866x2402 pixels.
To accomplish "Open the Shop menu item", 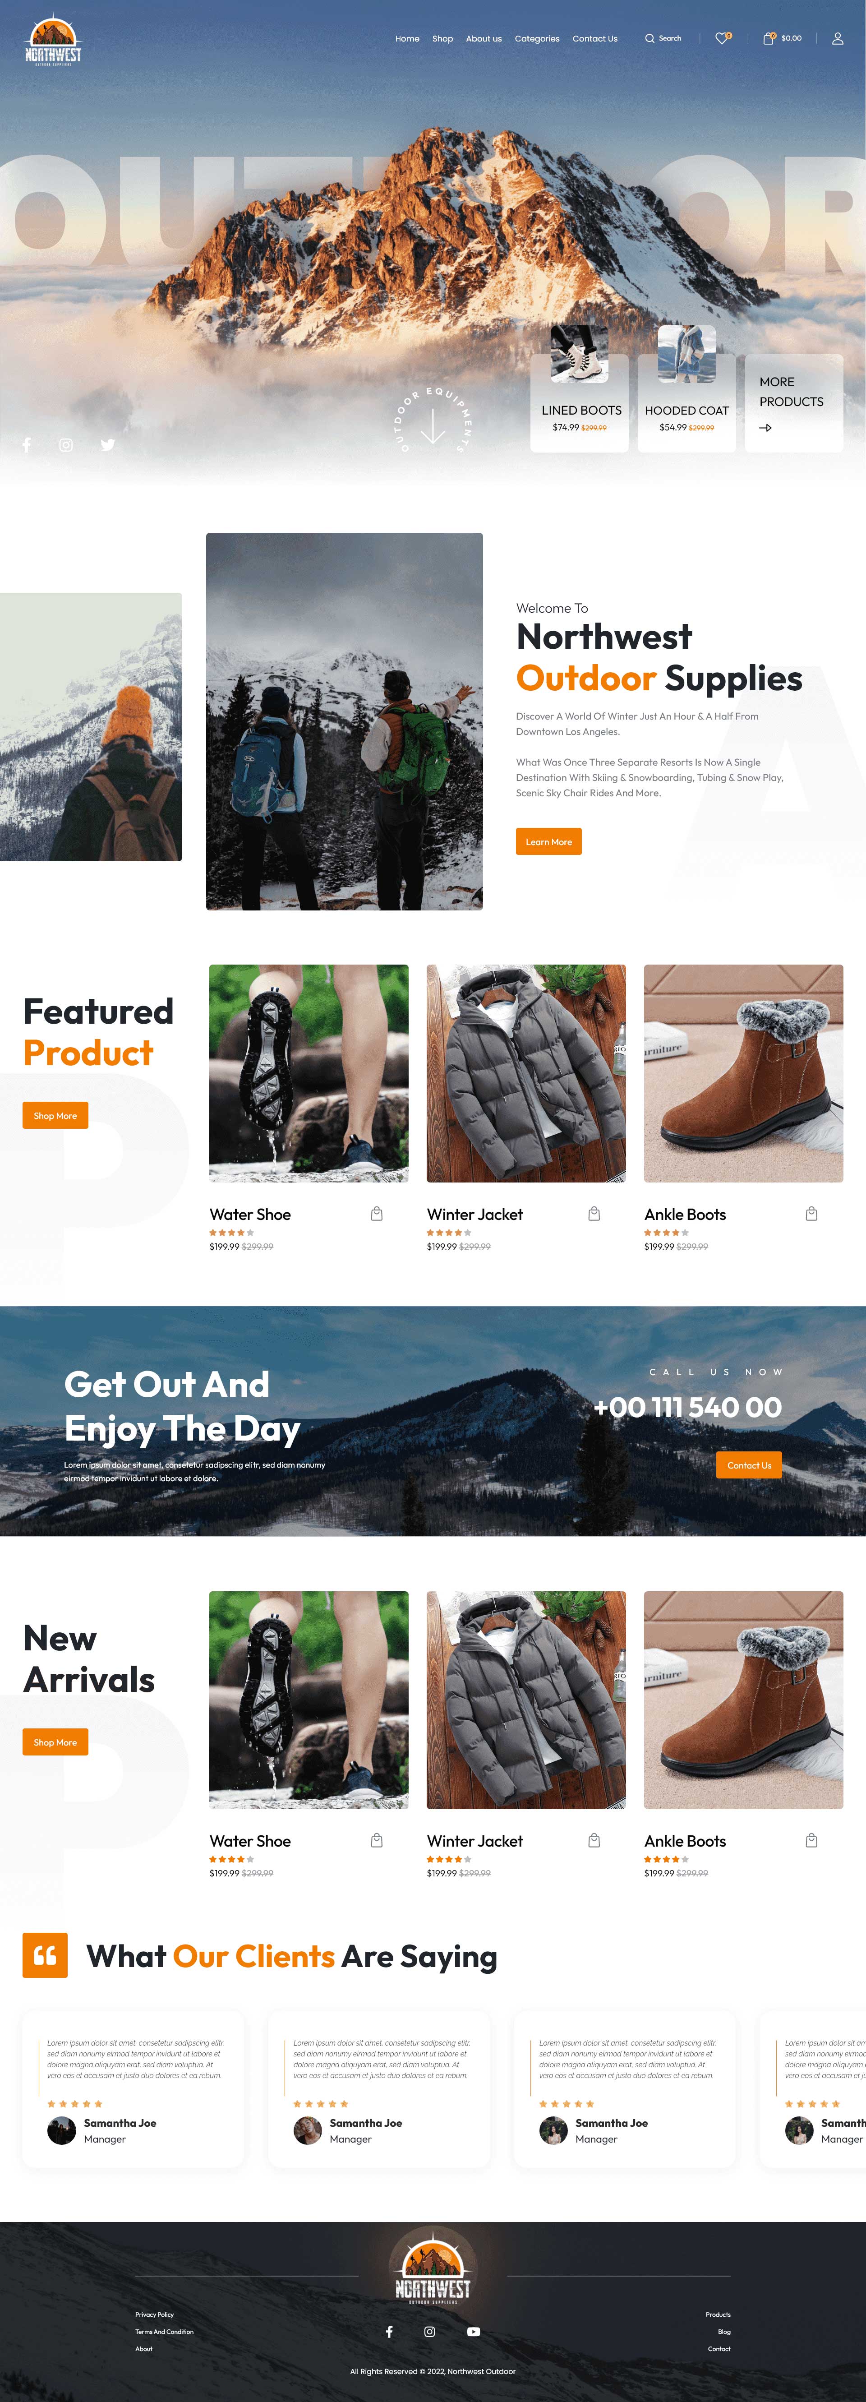I will click(443, 38).
